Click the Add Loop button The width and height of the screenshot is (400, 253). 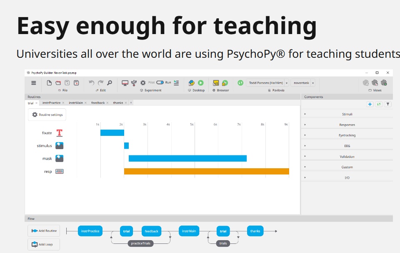click(x=44, y=244)
